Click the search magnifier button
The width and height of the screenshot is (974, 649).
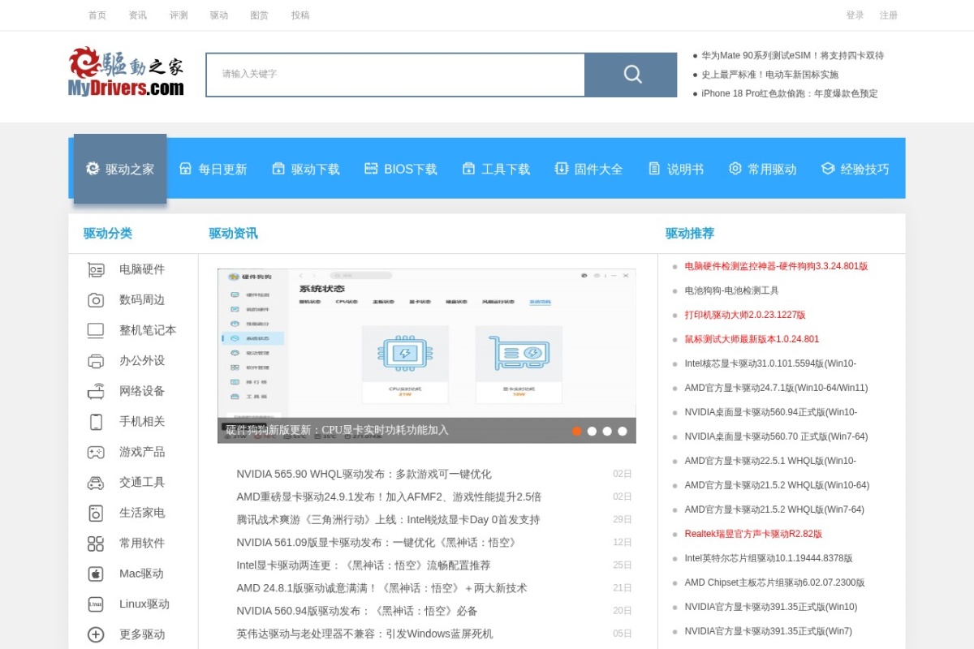pos(631,75)
